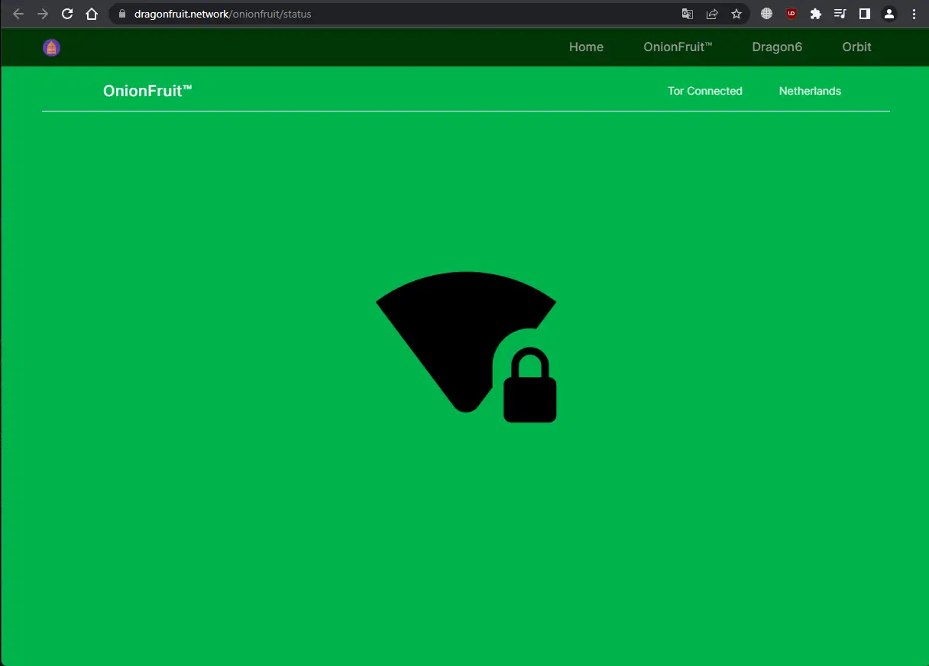Click the padlock site info icon
Screen dimensions: 929x666
(x=121, y=14)
